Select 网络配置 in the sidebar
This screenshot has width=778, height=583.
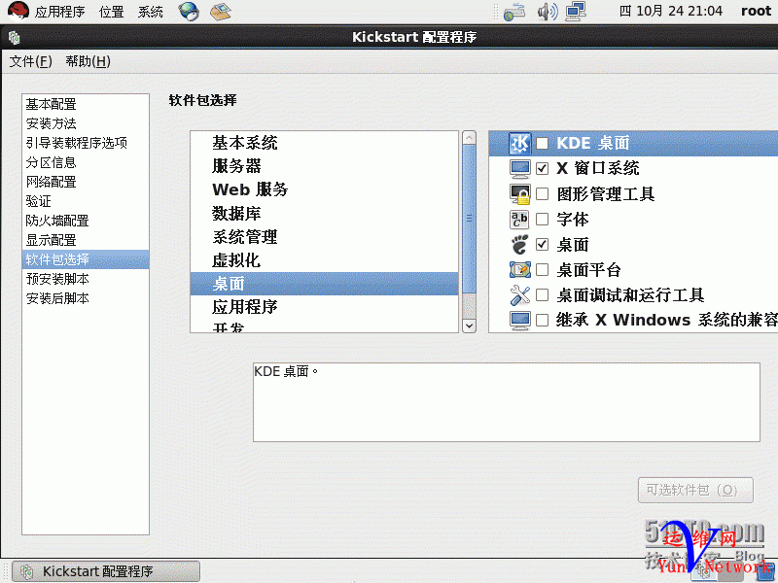(x=85, y=182)
